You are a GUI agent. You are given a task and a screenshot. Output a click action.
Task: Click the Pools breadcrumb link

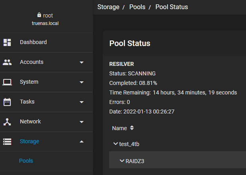tap(137, 7)
